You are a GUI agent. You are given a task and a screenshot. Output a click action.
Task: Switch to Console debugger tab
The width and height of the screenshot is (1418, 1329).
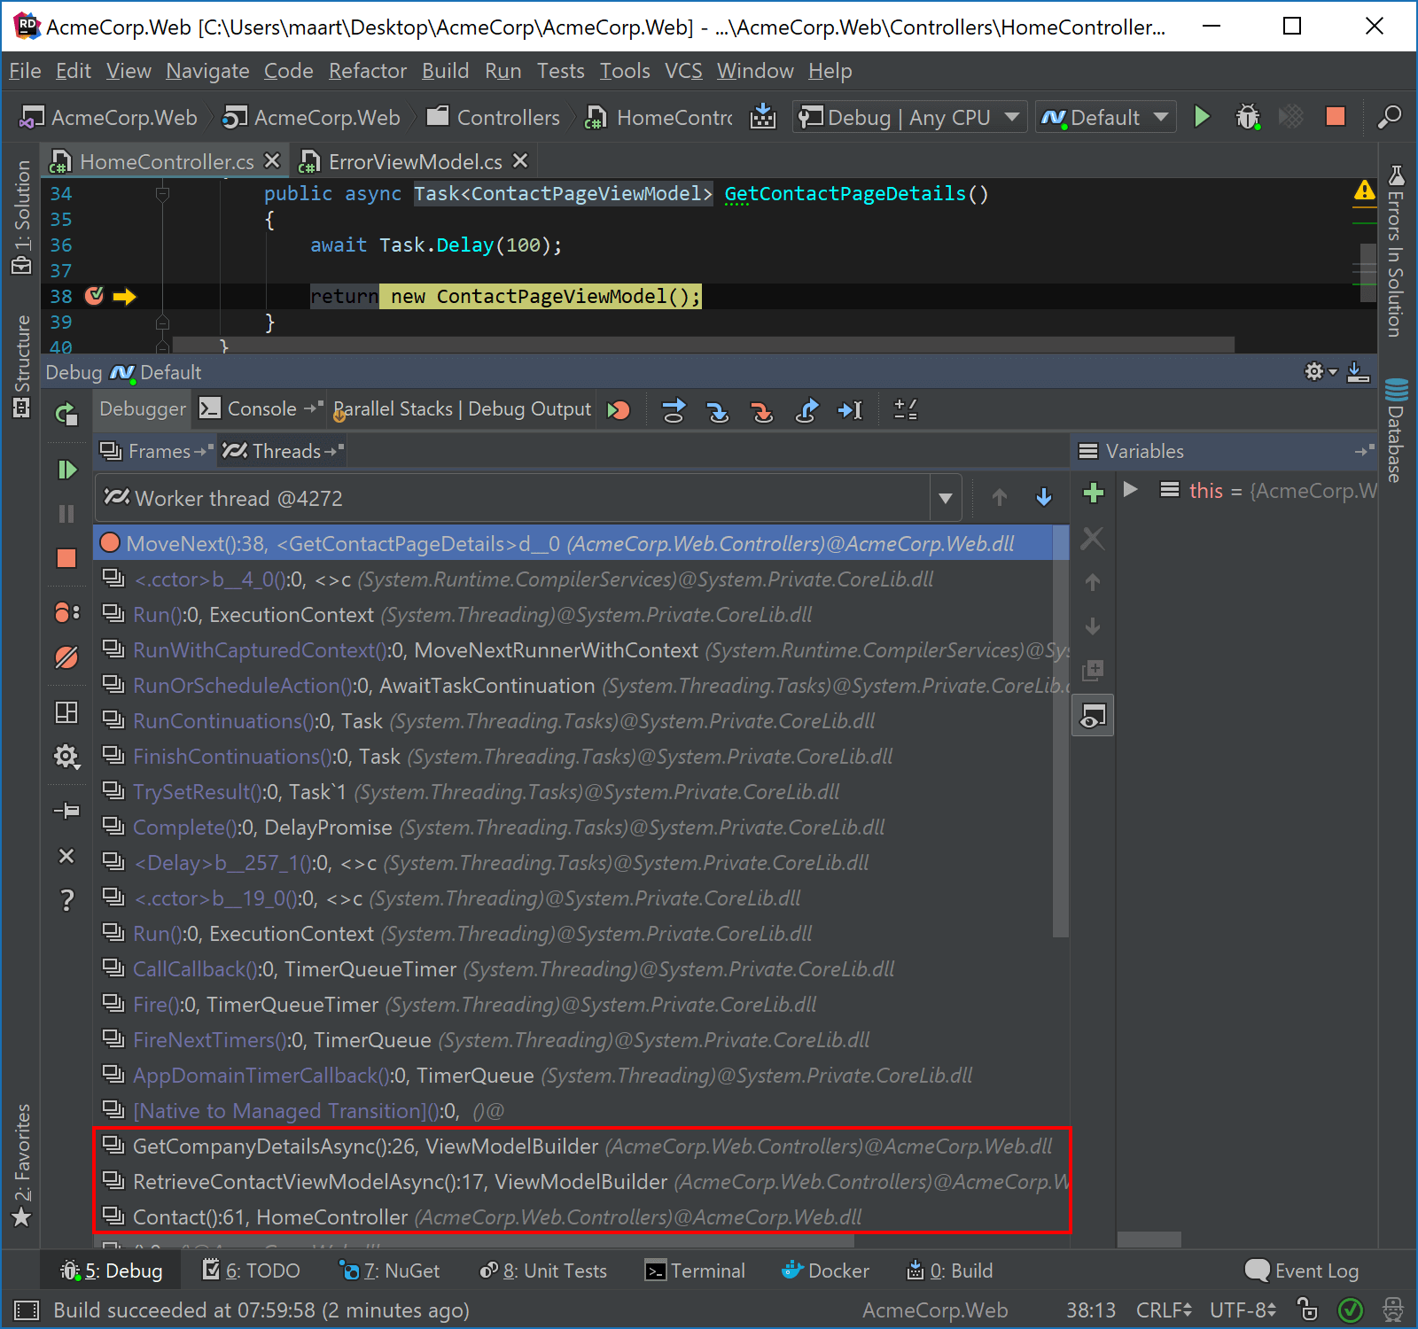262,408
